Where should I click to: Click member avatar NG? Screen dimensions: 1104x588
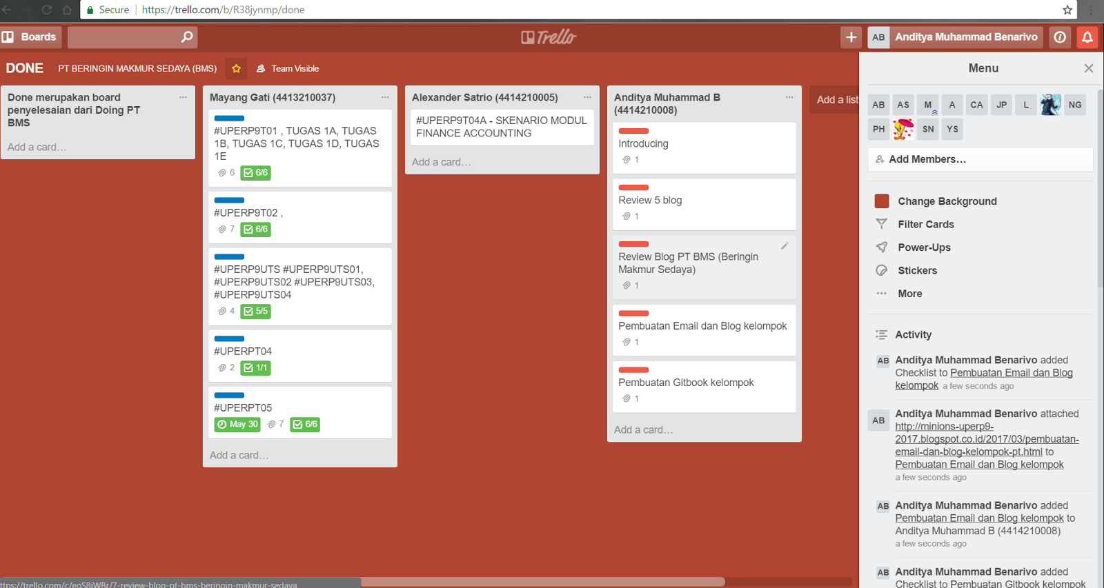1075,105
